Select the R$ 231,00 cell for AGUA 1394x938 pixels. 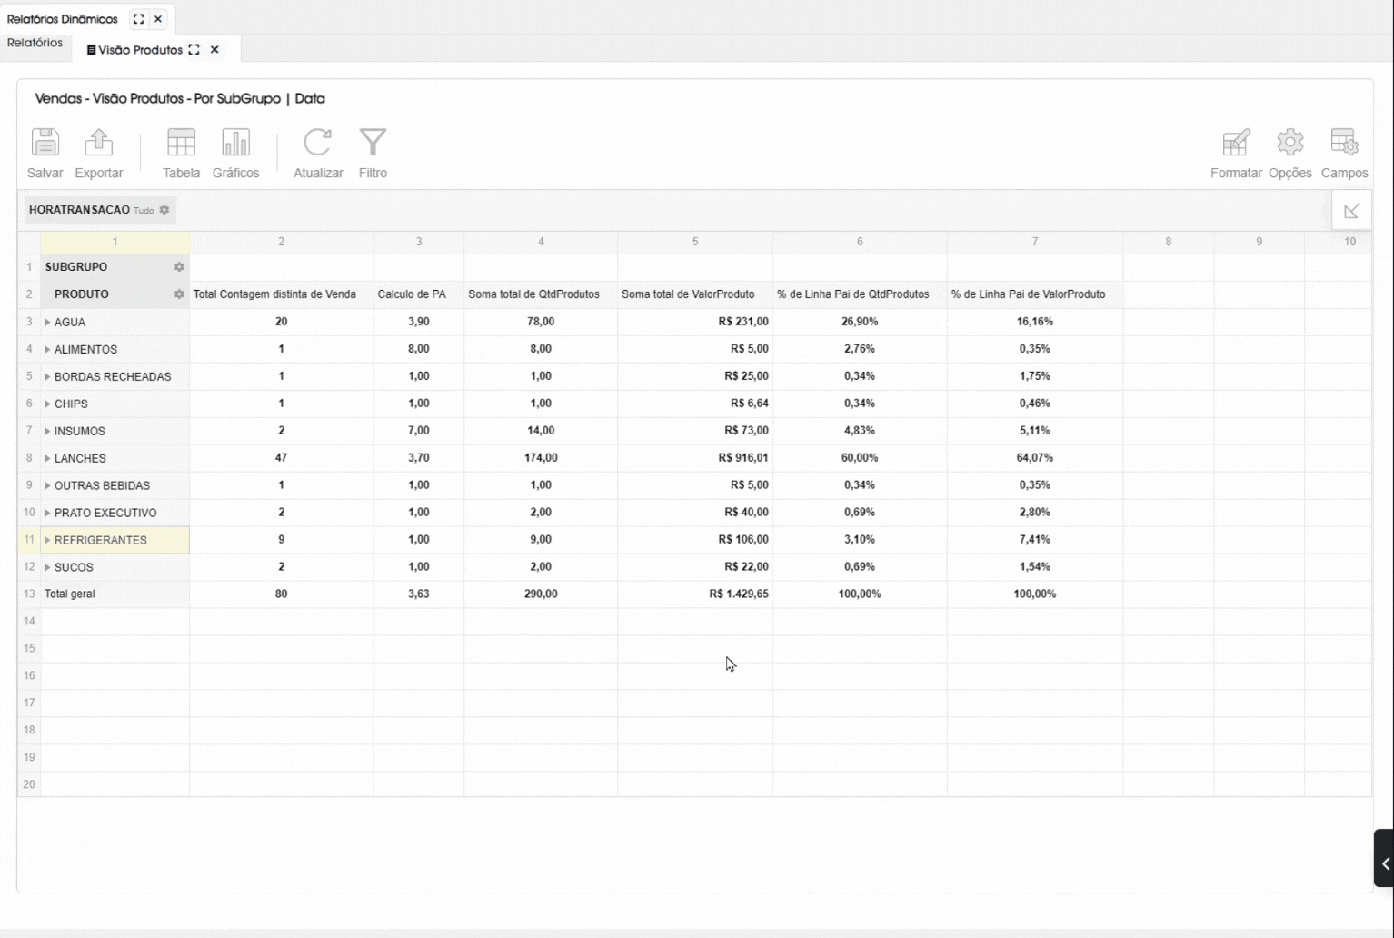(695, 322)
